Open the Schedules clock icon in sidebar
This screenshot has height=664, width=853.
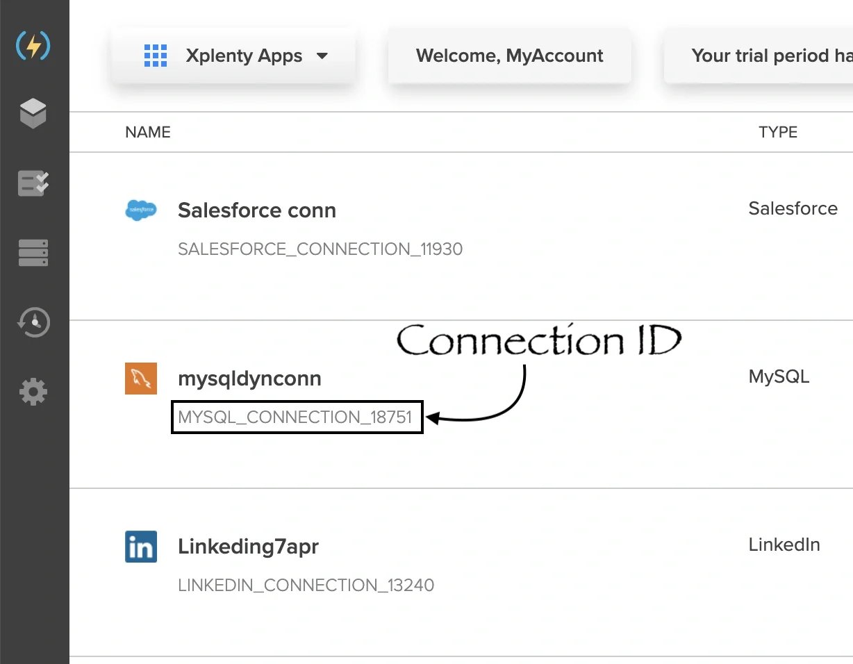click(x=33, y=322)
